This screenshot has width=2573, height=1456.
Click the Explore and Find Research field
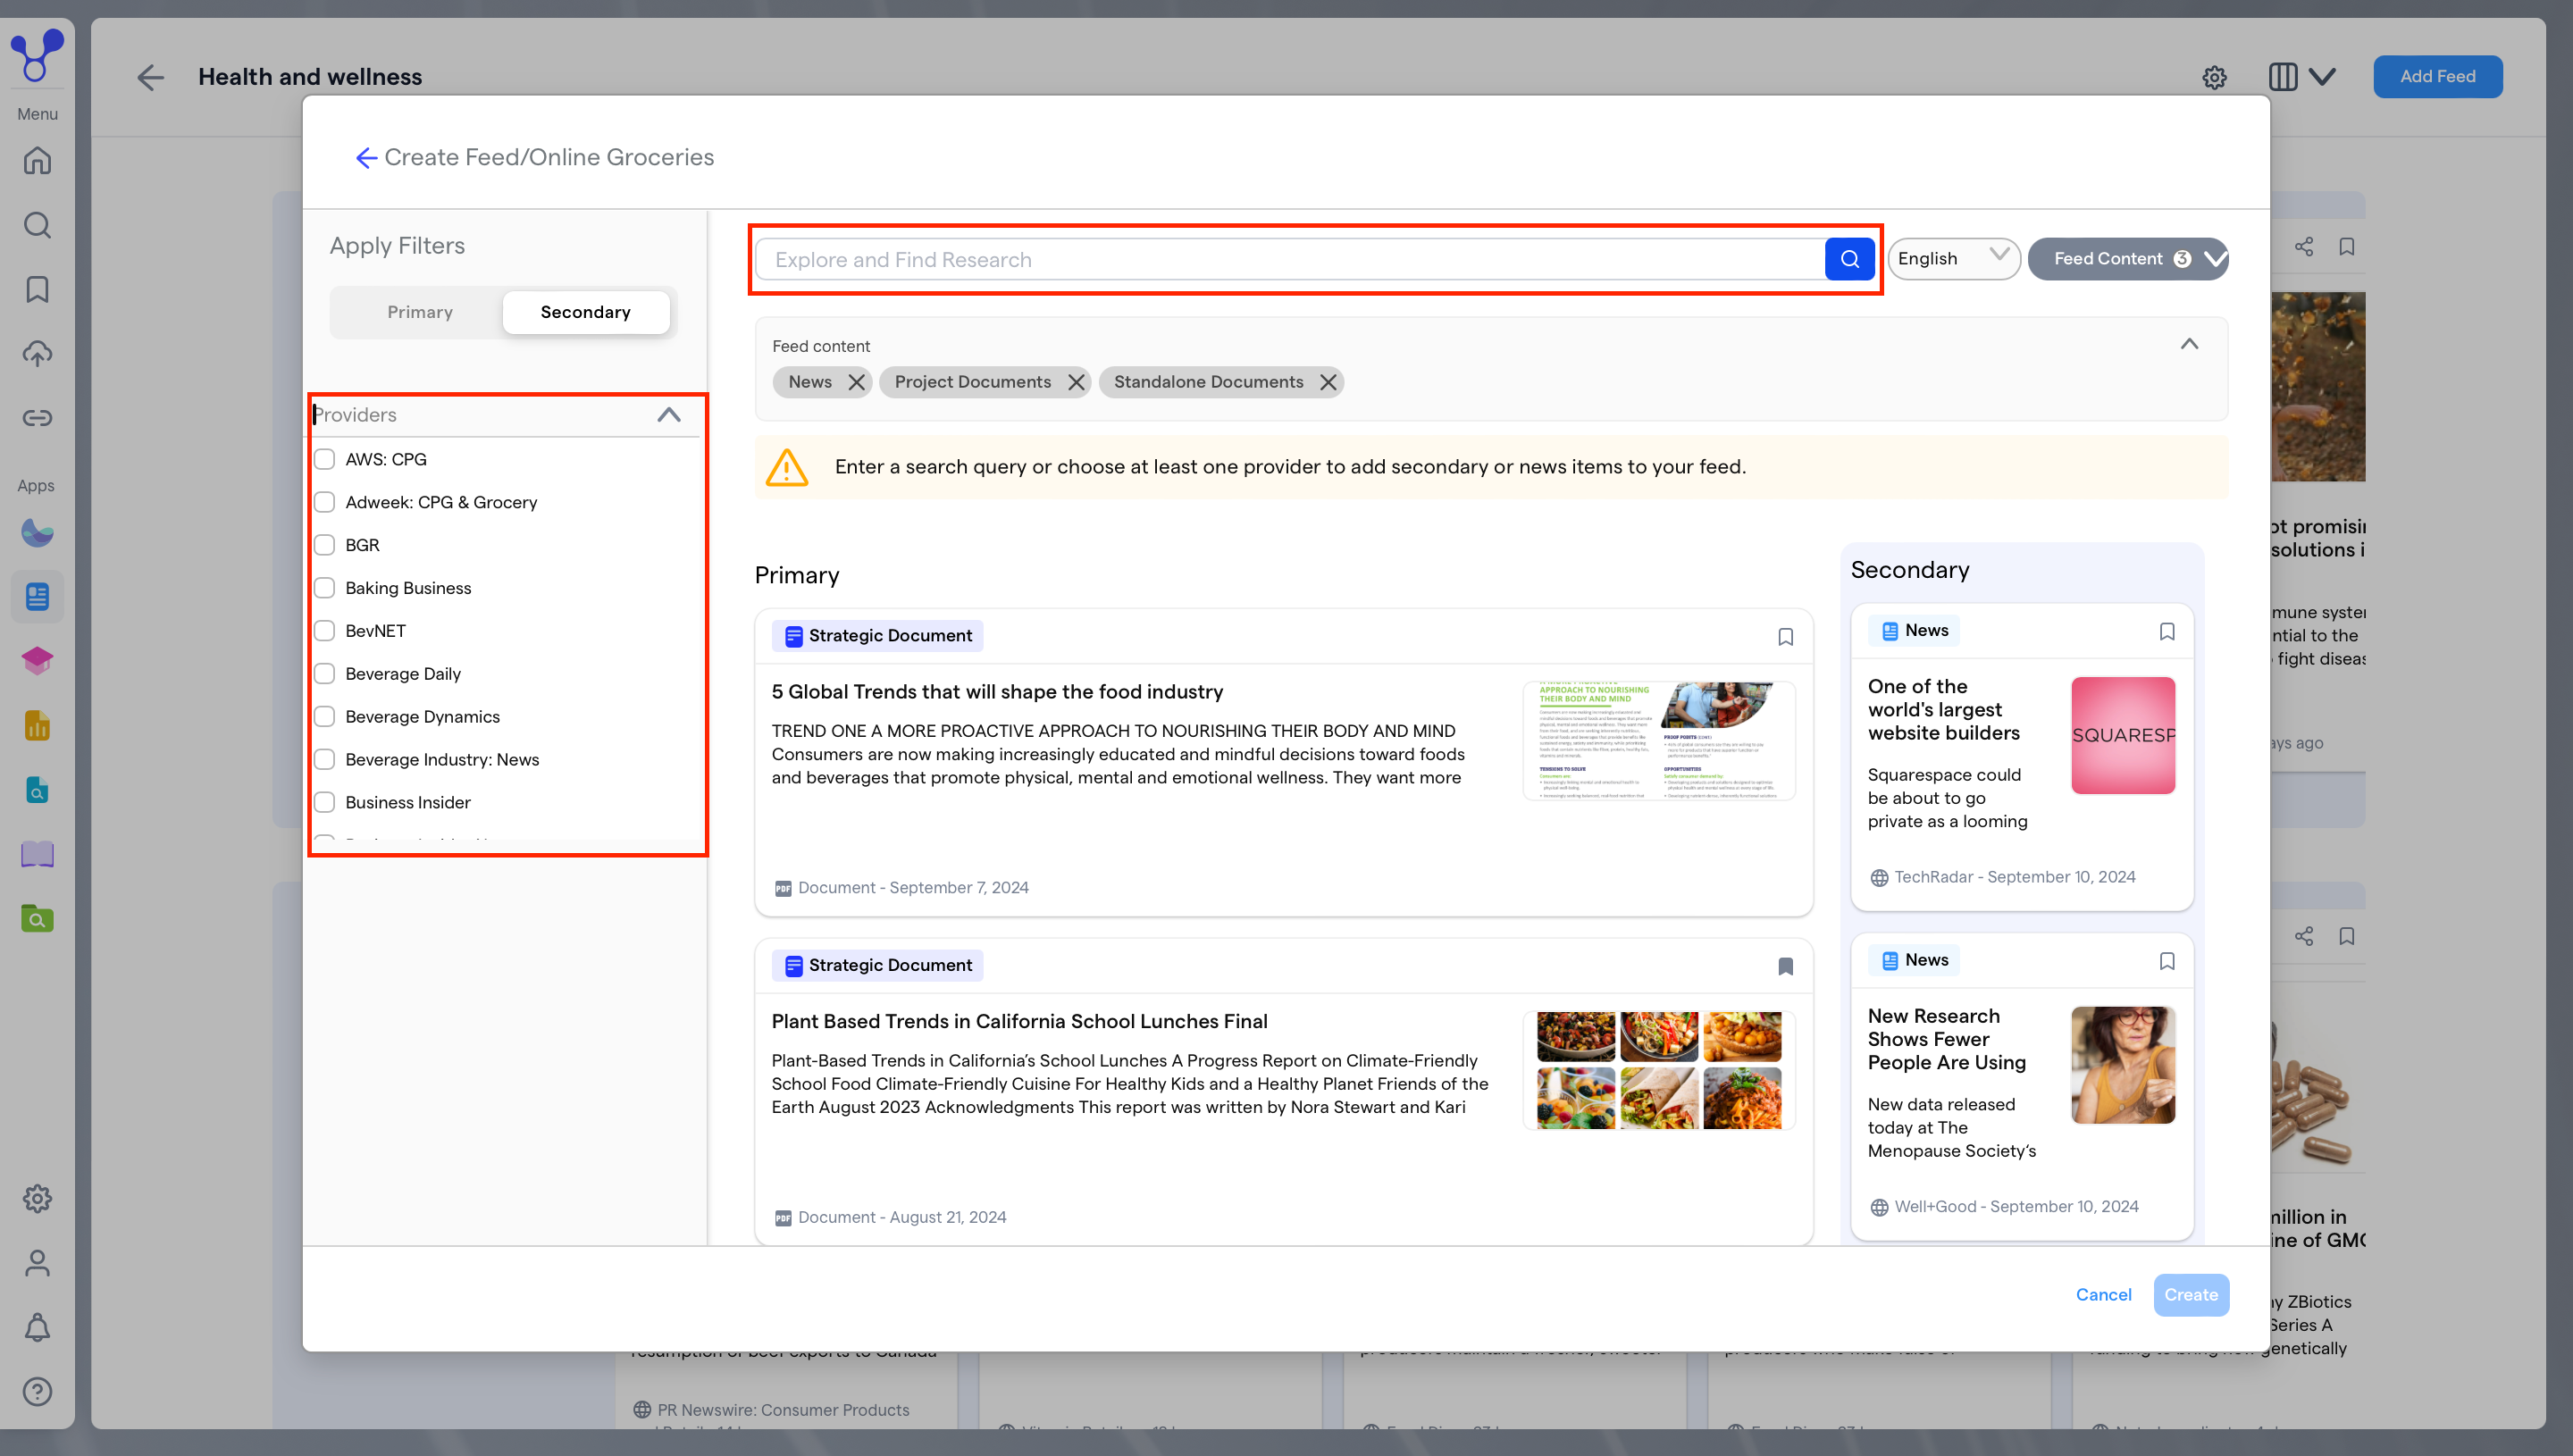click(x=1291, y=259)
